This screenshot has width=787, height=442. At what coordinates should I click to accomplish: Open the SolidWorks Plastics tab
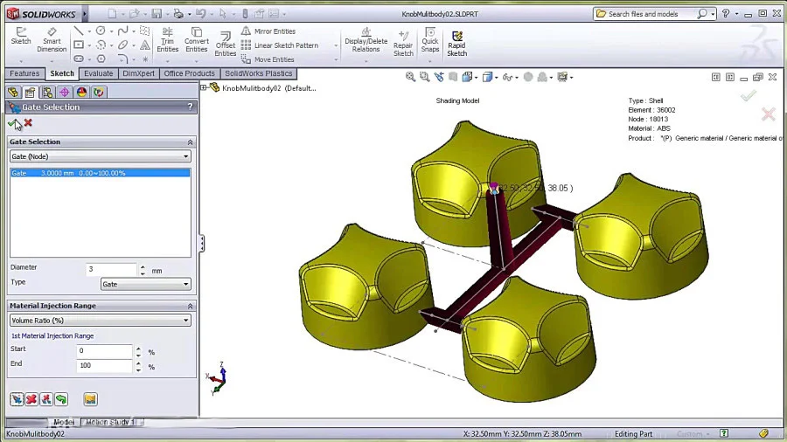tap(259, 73)
